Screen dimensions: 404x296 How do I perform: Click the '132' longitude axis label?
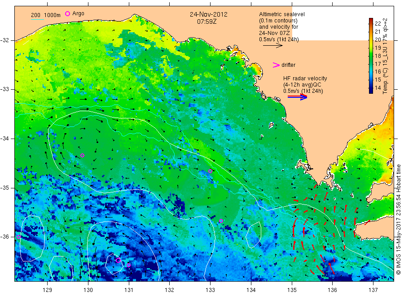170,290
